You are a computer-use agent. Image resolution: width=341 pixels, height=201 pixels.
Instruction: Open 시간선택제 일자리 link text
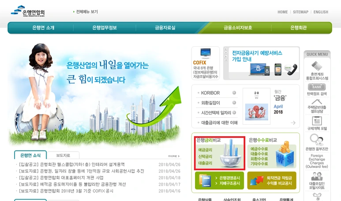pyautogui.click(x=216, y=112)
